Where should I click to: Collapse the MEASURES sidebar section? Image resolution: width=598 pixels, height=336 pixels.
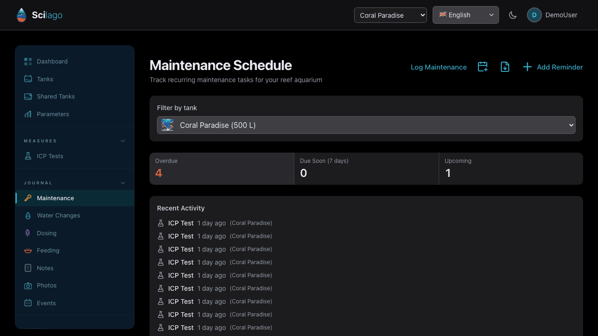coord(75,141)
